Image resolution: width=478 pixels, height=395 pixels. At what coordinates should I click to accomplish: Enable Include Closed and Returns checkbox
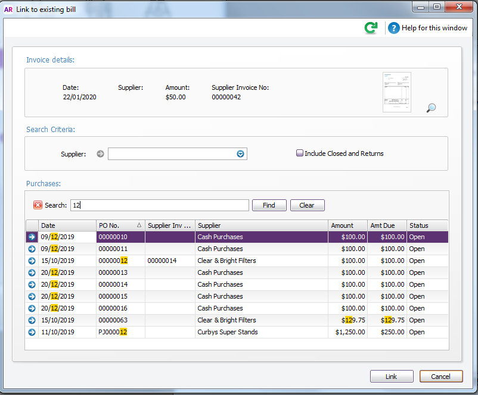(300, 153)
